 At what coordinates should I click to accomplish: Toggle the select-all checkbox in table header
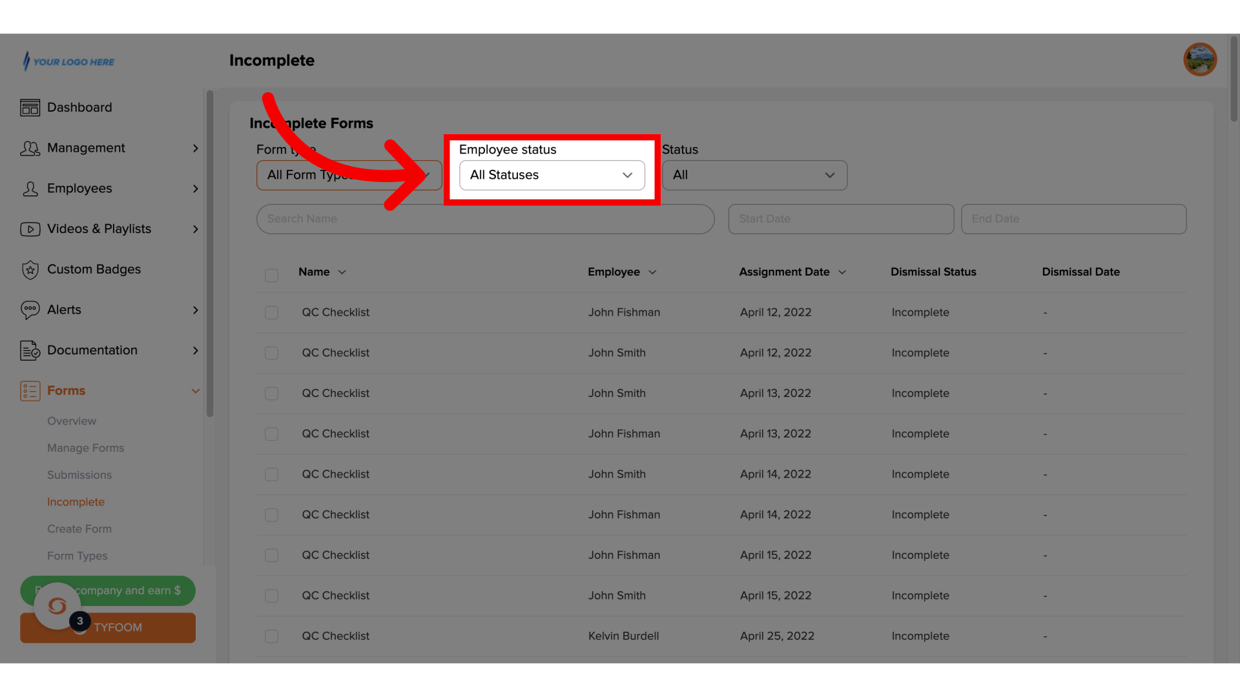coord(271,276)
